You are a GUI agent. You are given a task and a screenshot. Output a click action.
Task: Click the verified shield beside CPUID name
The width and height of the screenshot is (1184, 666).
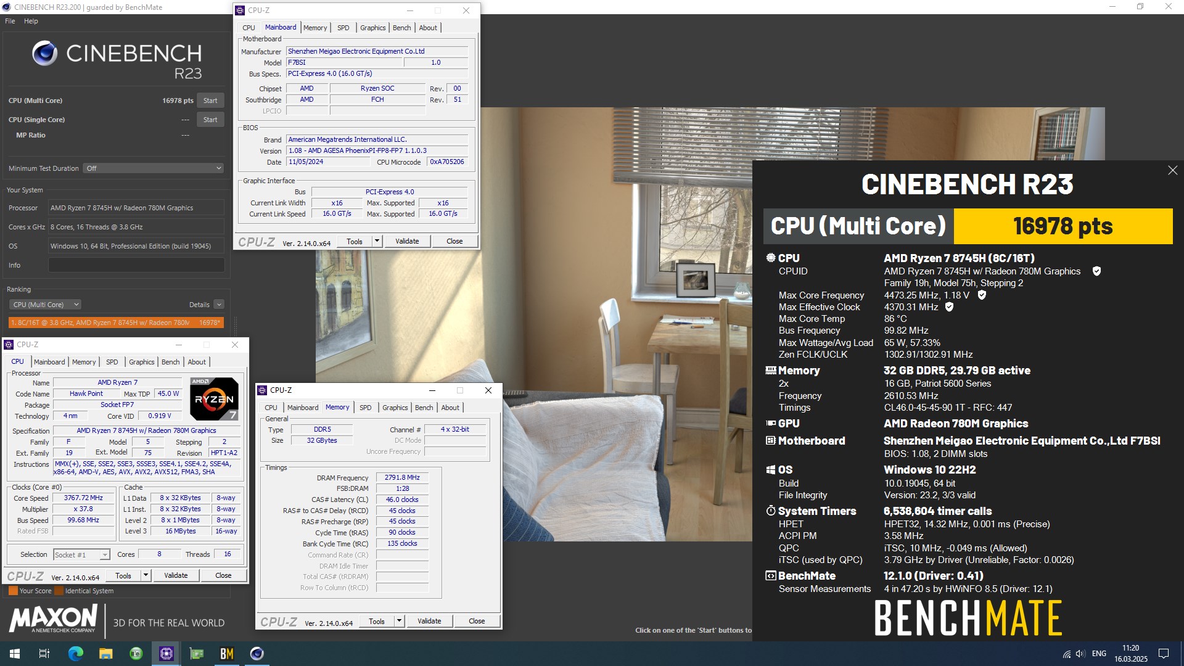tap(1096, 271)
